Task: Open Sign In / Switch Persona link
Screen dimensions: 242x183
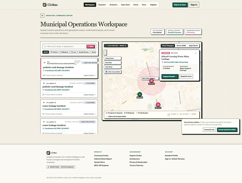Action: click(x=174, y=159)
